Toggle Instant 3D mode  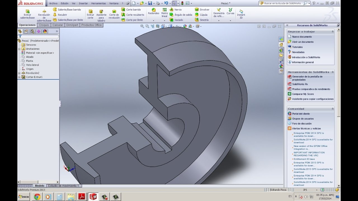pos(241,14)
